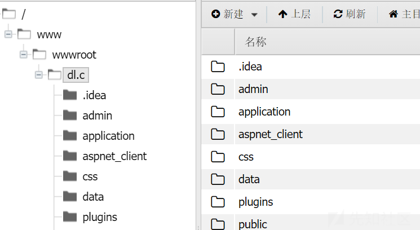Open the dropdown arrow next to 新建
Viewport: 420px width, 230px height.
[x=254, y=15]
